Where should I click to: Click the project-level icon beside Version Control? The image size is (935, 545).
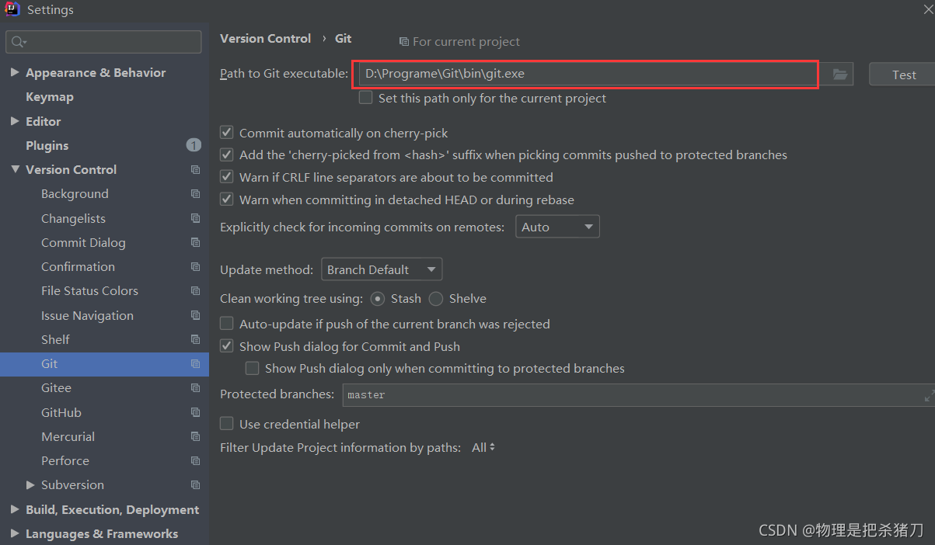(195, 169)
